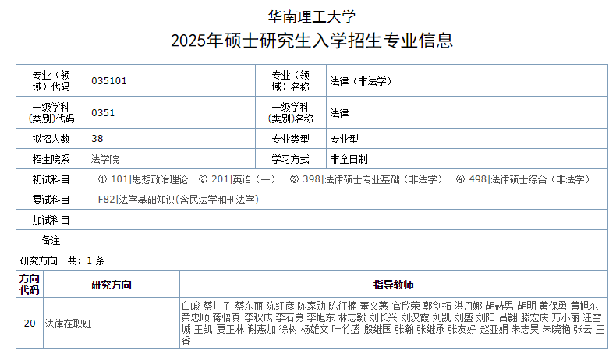The width and height of the screenshot is (616, 354).
Task: Click advisor name 叶竹盛
Action: coord(345,329)
